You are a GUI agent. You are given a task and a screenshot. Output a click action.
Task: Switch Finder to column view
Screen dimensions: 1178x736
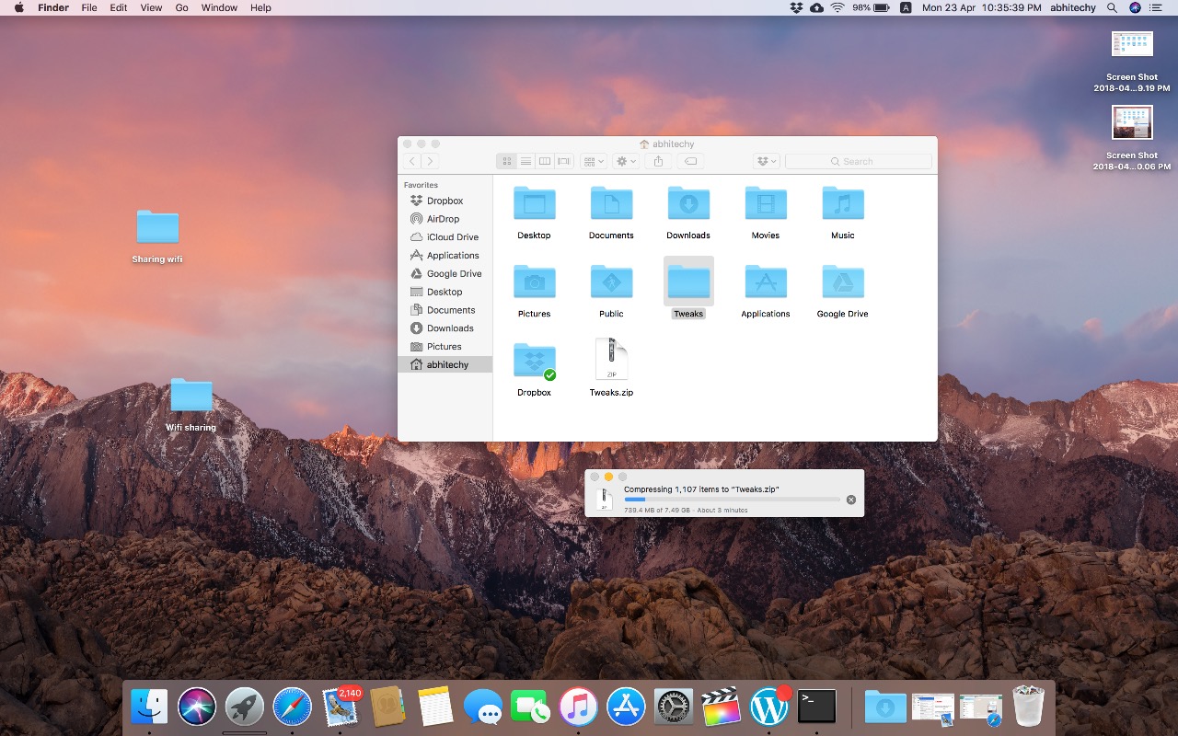coord(545,160)
